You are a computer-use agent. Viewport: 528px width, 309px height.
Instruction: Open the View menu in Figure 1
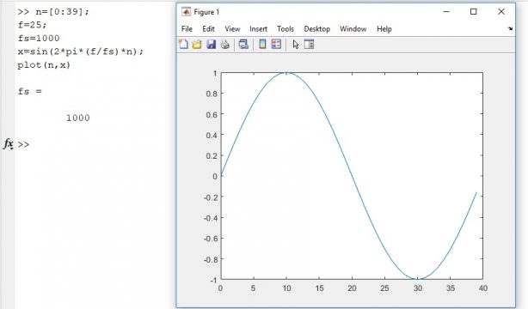[232, 29]
